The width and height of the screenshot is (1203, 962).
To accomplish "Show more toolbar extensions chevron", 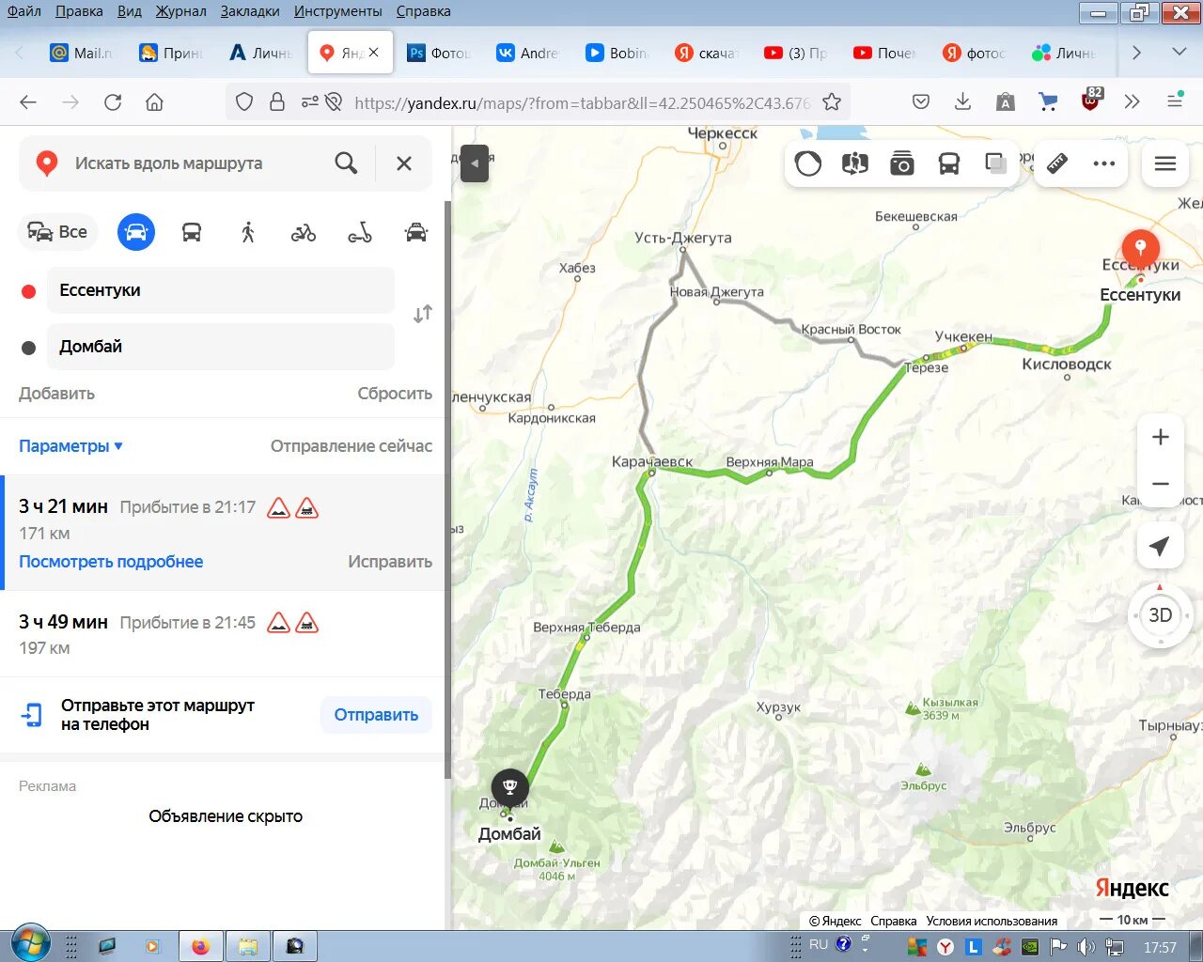I will 1132,101.
